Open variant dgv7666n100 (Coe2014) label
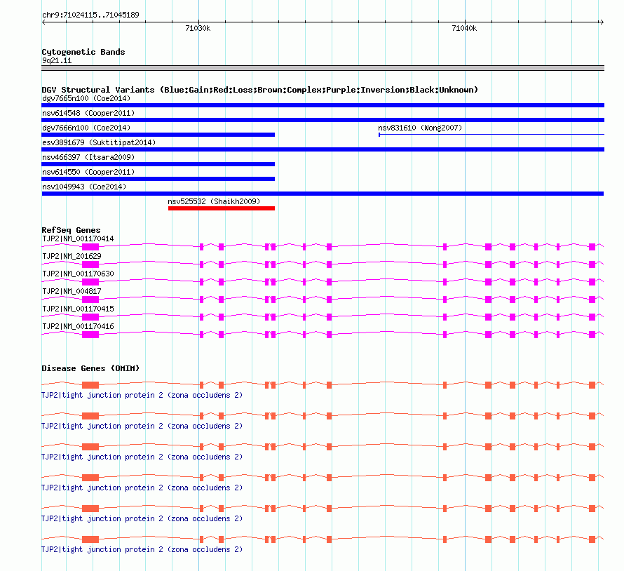The width and height of the screenshot is (624, 571). 86,128
